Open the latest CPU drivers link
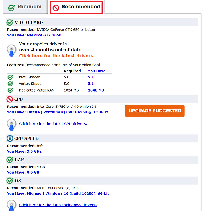205x211 pixels. click(53, 124)
